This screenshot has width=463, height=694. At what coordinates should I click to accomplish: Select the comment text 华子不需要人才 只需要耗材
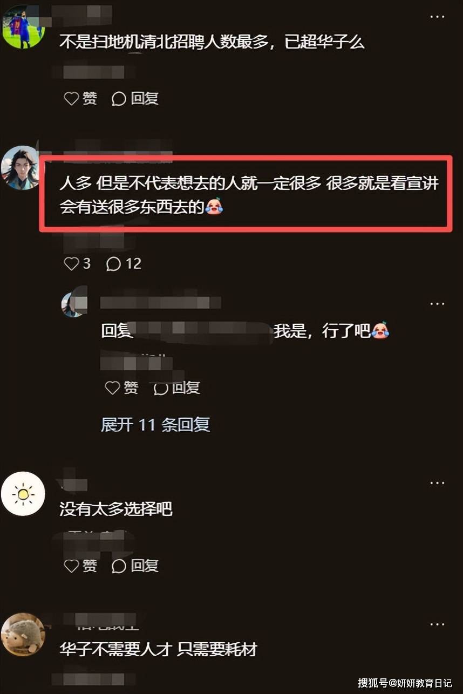point(158,650)
